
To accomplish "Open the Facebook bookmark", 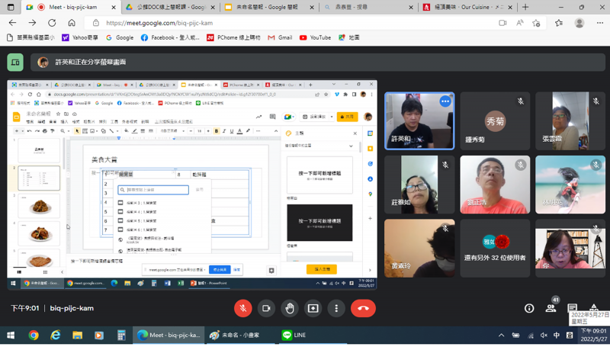I will tap(170, 37).
